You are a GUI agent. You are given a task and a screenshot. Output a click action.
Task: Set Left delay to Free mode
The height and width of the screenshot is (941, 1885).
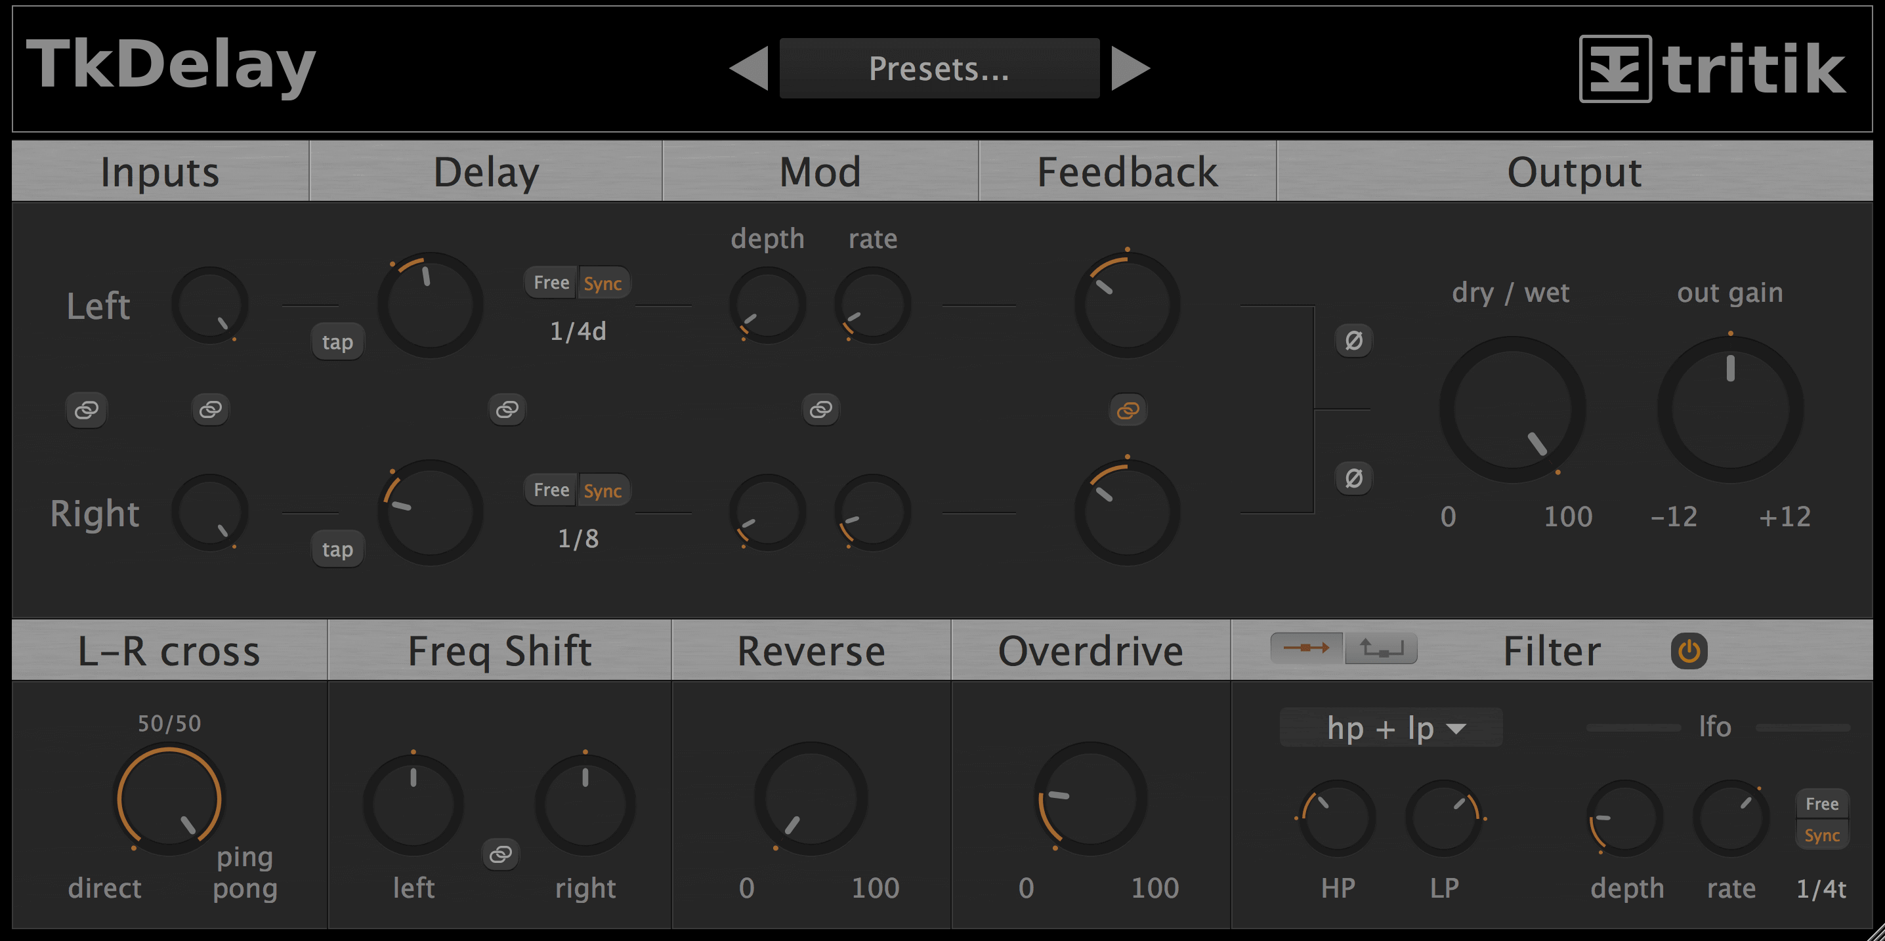coord(551,282)
